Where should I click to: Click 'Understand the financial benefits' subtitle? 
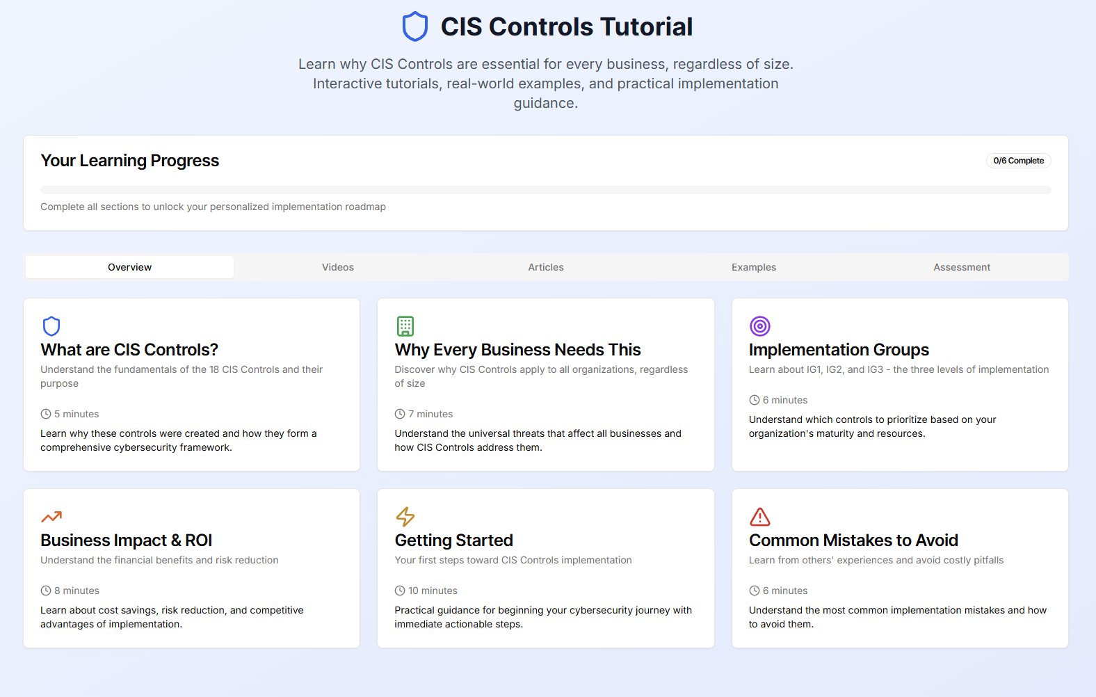click(x=159, y=560)
